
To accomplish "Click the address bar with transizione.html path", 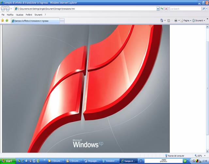I will click(85, 9).
